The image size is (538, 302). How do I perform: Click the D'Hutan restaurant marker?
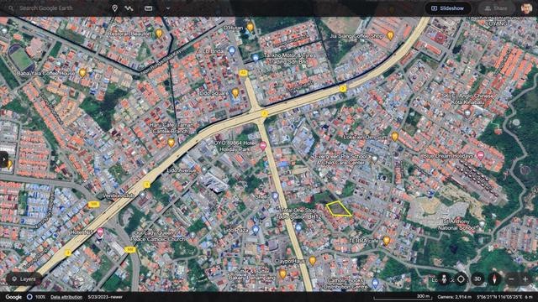[251, 27]
